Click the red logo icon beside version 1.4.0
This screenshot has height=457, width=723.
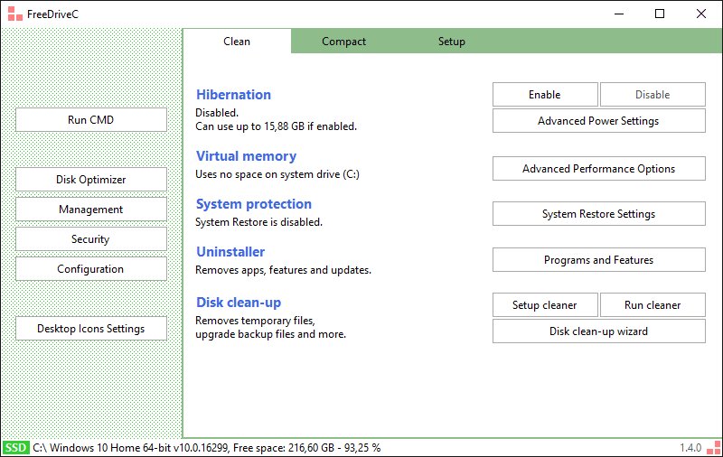pos(712,447)
